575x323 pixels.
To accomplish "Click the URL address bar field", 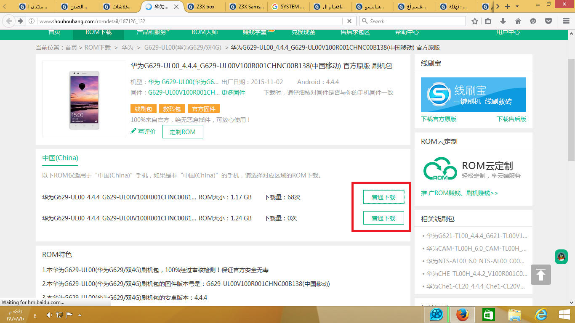I will [x=190, y=21].
